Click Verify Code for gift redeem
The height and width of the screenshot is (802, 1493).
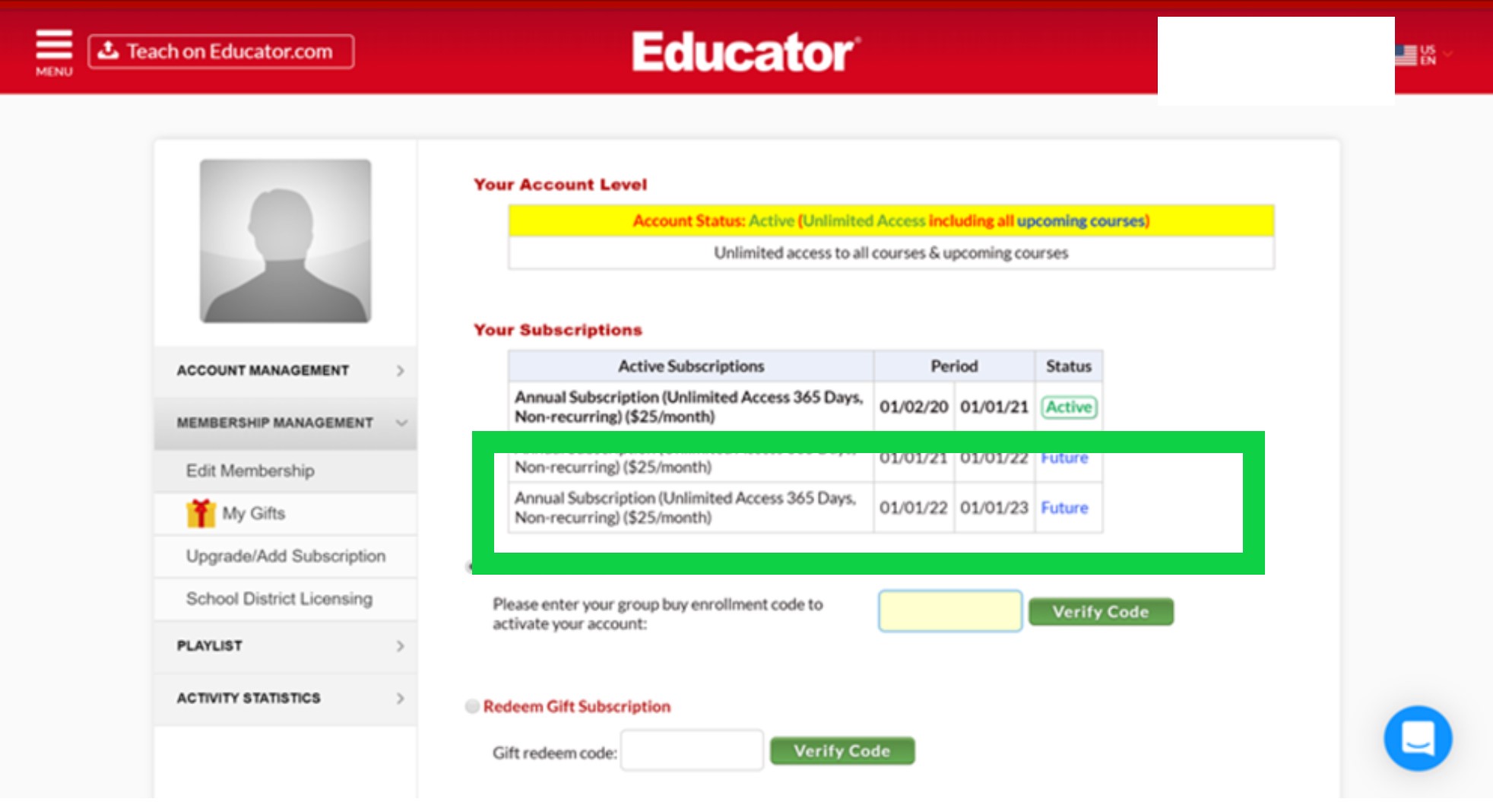click(842, 751)
